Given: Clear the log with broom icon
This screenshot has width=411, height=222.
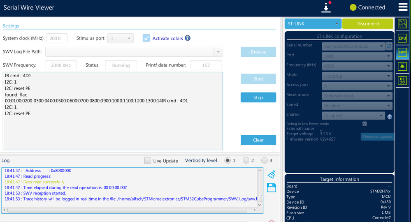Looking at the screenshot, I should click(x=272, y=174).
